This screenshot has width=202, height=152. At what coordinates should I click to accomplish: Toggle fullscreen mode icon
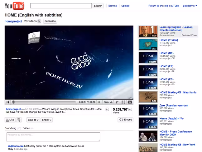click(x=123, y=102)
